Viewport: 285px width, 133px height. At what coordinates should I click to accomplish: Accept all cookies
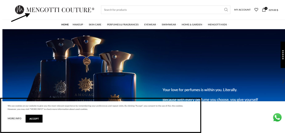pos(34,119)
